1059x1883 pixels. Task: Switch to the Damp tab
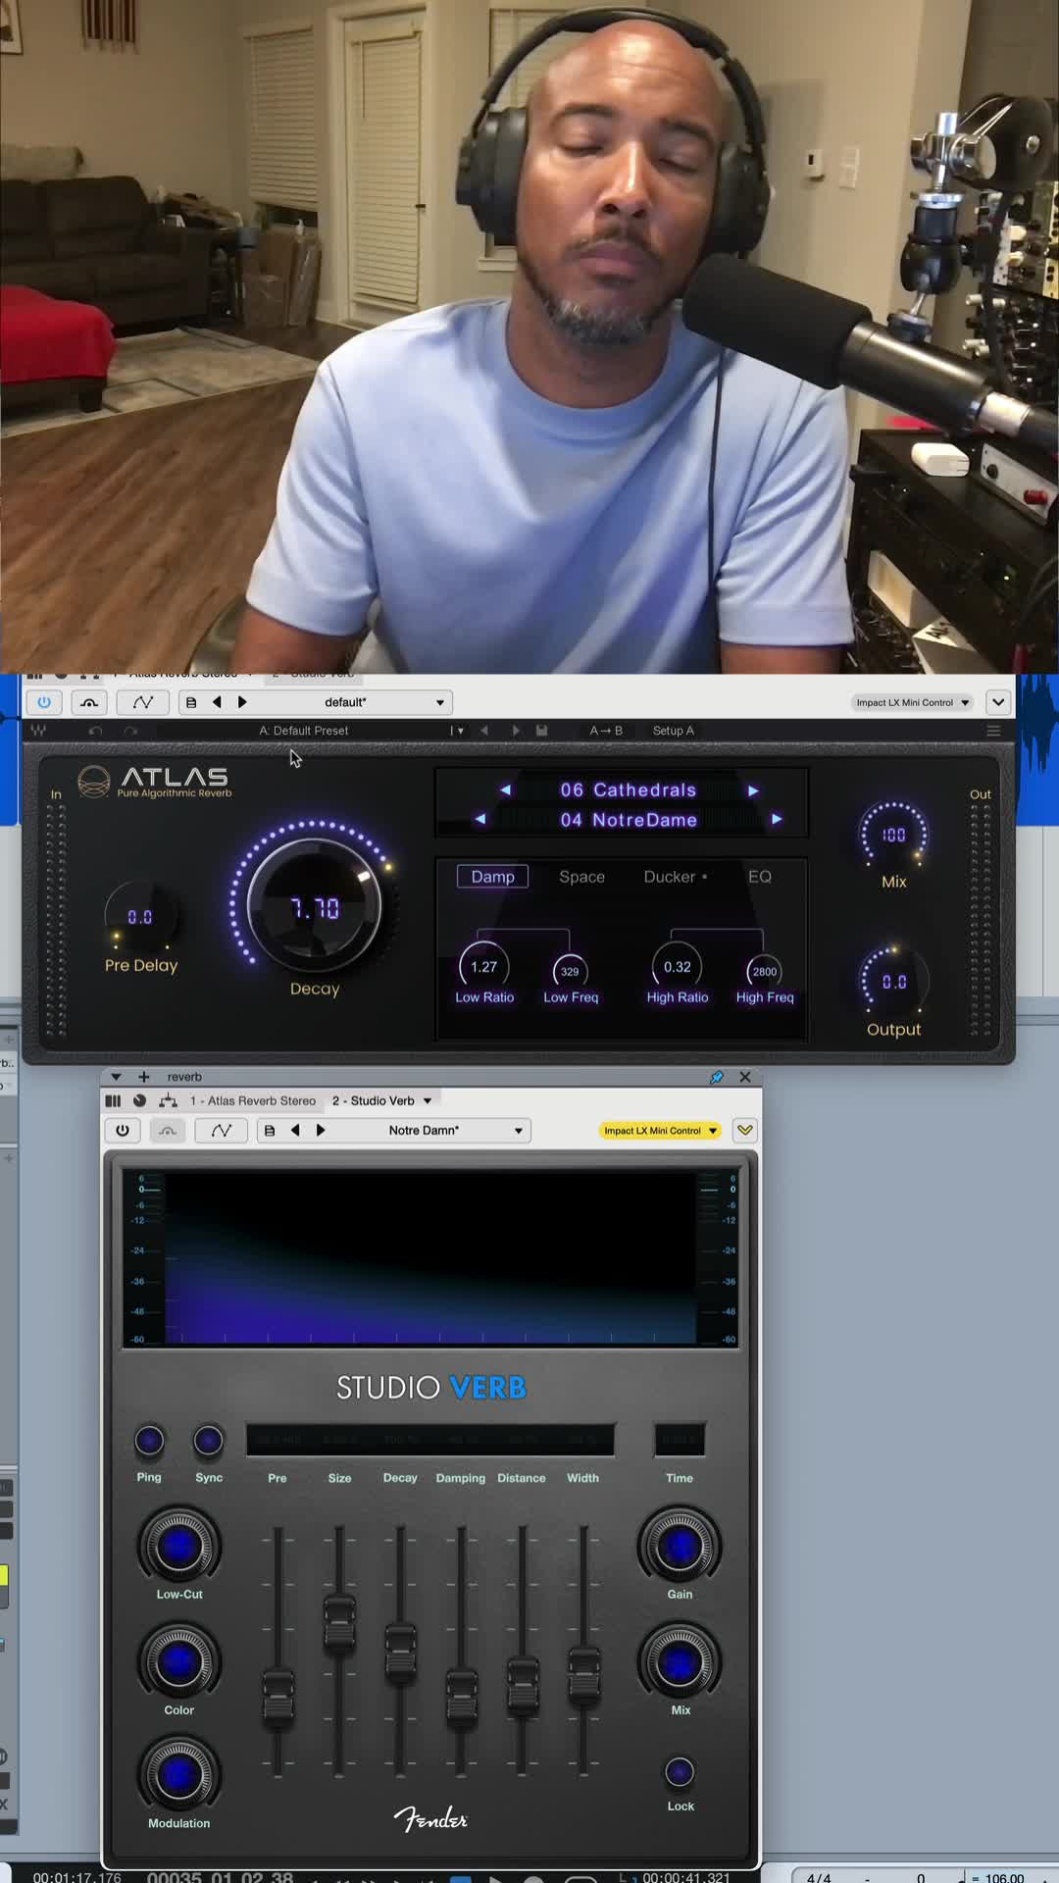point(492,877)
